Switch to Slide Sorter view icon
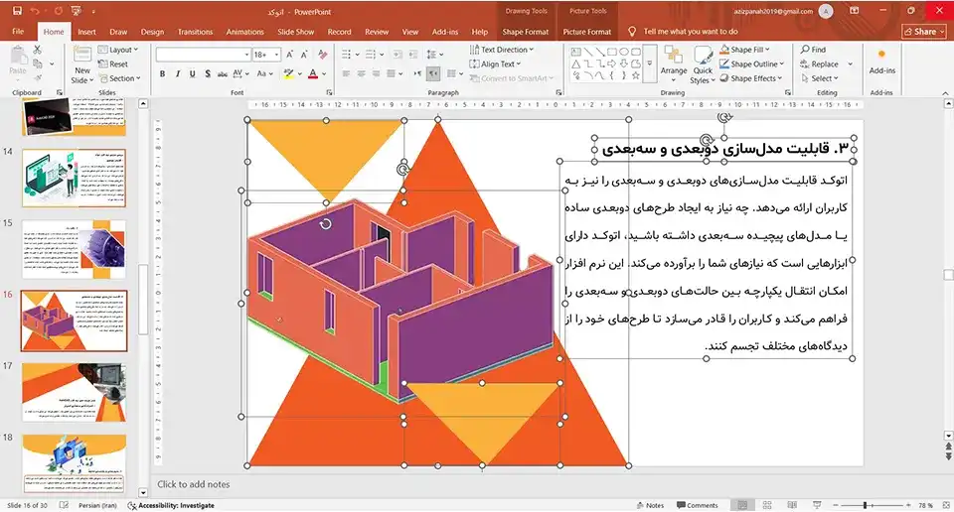 (x=767, y=505)
